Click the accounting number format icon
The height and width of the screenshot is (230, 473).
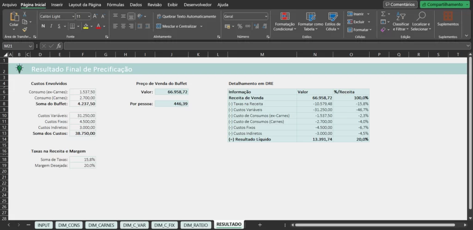click(x=227, y=26)
